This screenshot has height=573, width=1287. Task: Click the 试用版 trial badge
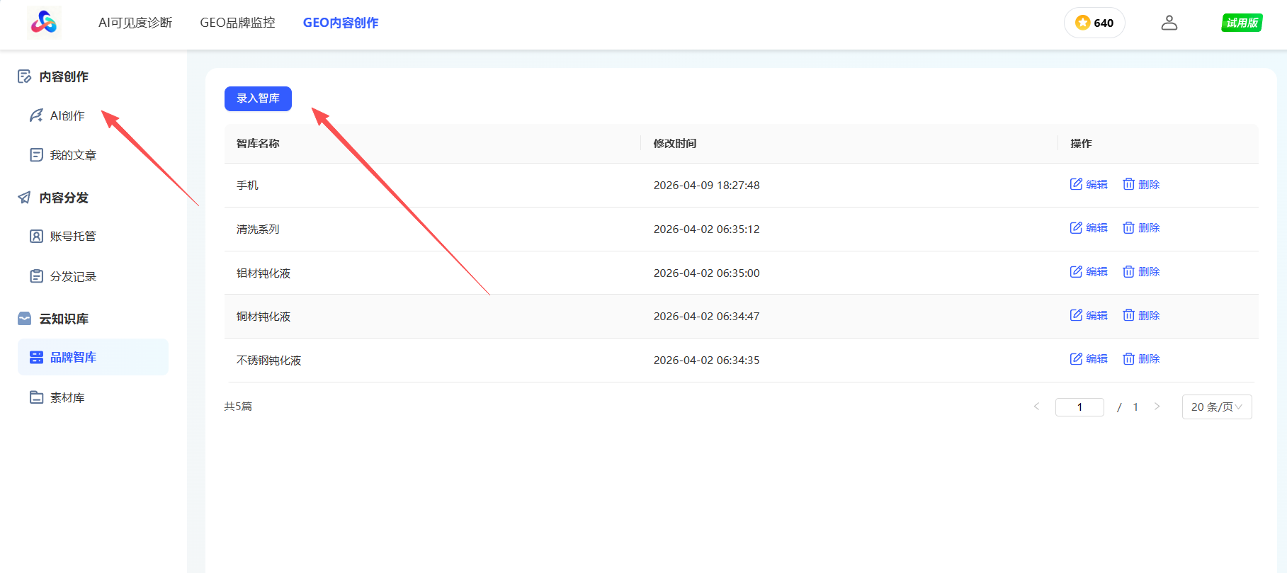[x=1242, y=23]
